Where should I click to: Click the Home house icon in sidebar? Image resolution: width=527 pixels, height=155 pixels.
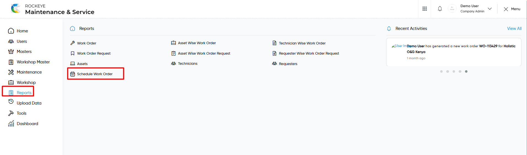[x=11, y=31]
